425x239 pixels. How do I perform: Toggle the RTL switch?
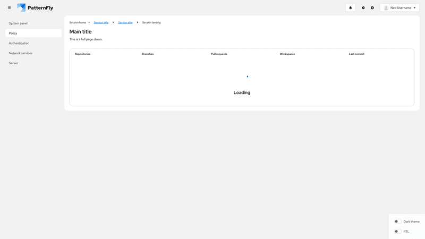[x=397, y=232]
